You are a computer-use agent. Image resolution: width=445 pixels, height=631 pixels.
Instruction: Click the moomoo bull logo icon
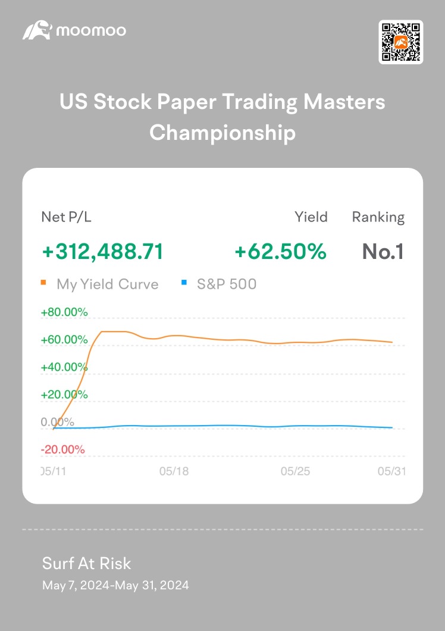tap(37, 30)
